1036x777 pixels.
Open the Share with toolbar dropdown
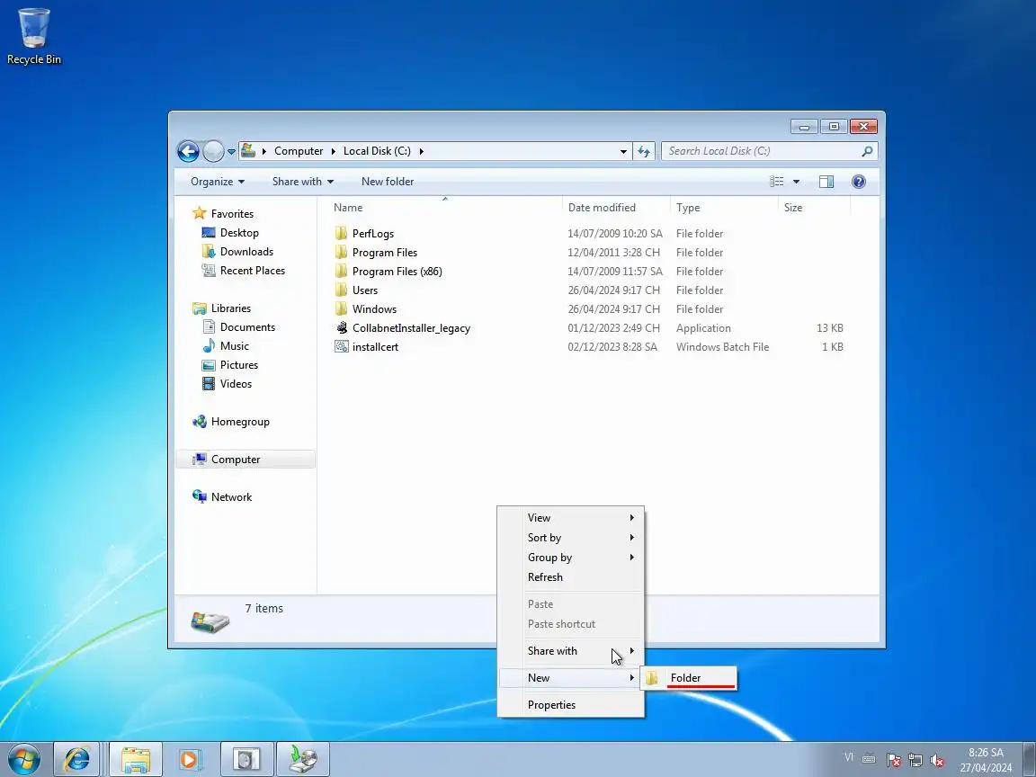pyautogui.click(x=302, y=181)
